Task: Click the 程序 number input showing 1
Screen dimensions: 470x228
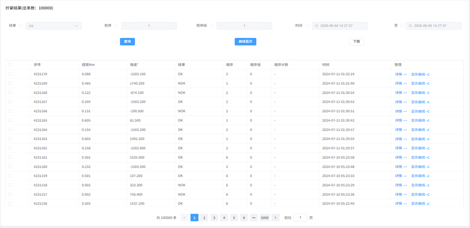Action: pyautogui.click(x=149, y=26)
